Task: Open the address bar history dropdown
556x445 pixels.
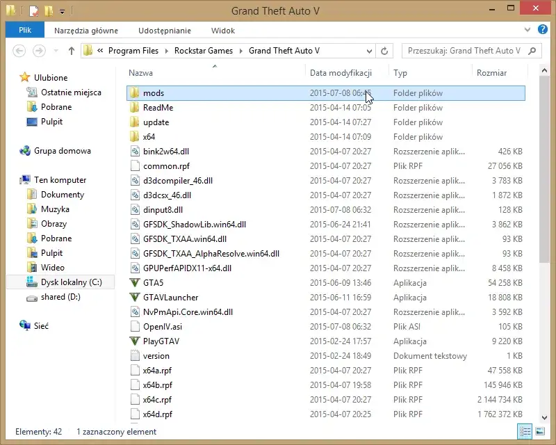Action: click(x=369, y=51)
